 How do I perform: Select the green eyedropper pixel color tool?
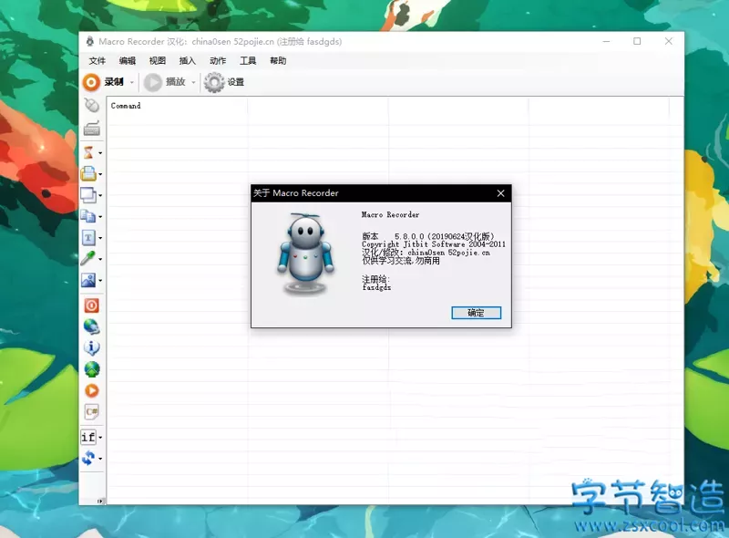tap(88, 259)
